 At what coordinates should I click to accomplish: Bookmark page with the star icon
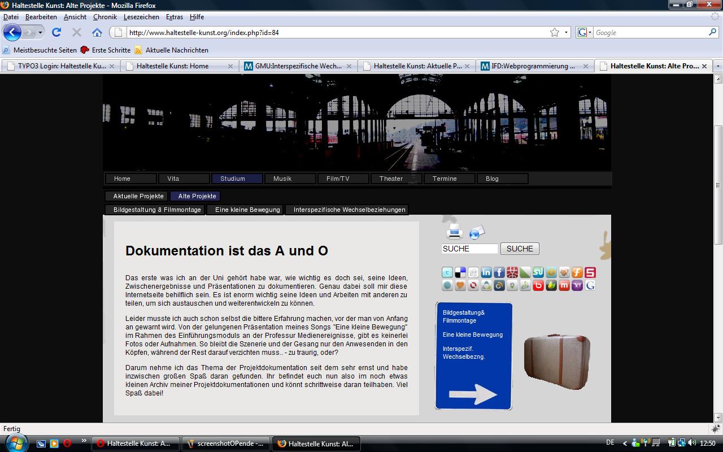555,32
